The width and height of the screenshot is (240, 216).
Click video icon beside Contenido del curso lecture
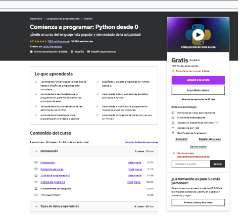[36, 169]
